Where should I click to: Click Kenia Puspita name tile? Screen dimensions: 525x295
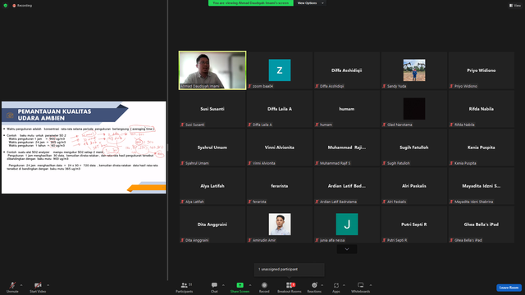click(x=482, y=147)
